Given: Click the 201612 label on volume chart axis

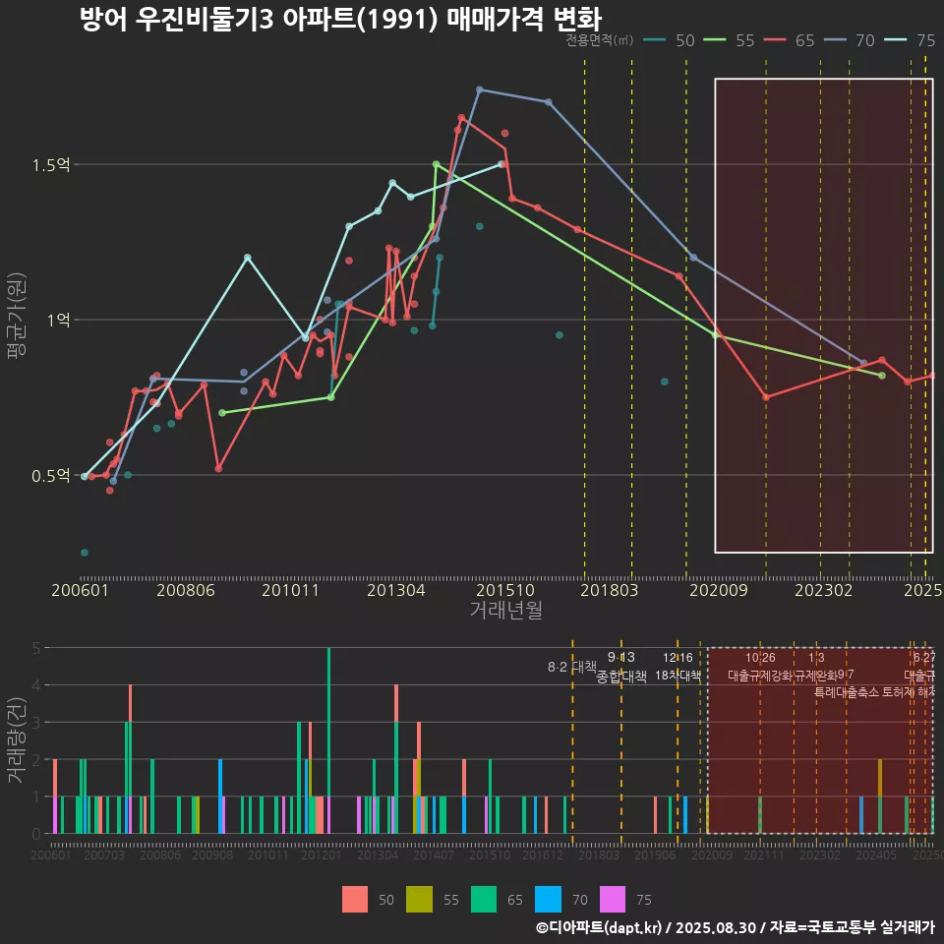Looking at the screenshot, I should tap(543, 855).
